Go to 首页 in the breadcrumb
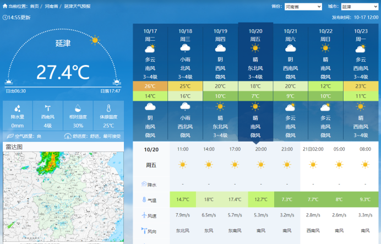The height and width of the screenshot is (244, 381). tap(34, 6)
